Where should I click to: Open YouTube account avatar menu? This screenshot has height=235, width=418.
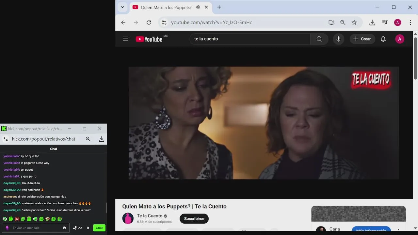[399, 39]
